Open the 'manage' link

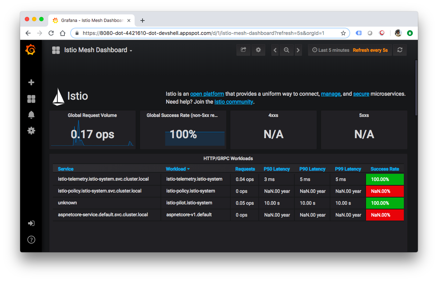pyautogui.click(x=331, y=94)
